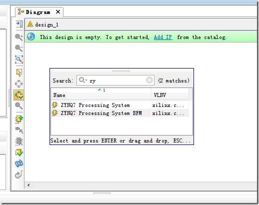Screen dimensions: 259x205
Task: Activate the Select Area cursor tool
Action: (x=19, y=72)
